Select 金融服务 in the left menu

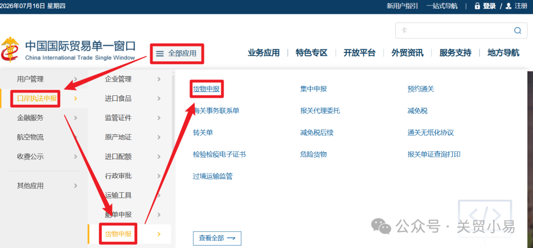[30, 118]
